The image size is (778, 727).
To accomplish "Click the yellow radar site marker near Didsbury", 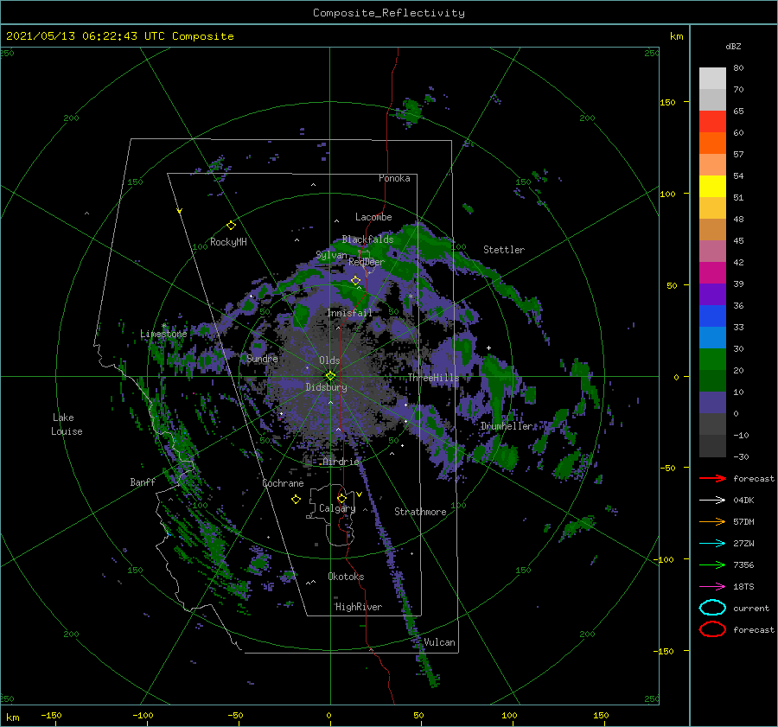I will (x=330, y=376).
